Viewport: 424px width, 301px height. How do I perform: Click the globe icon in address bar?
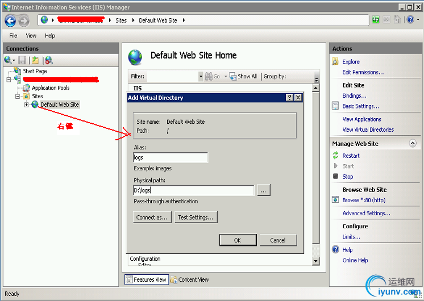[x=44, y=20]
